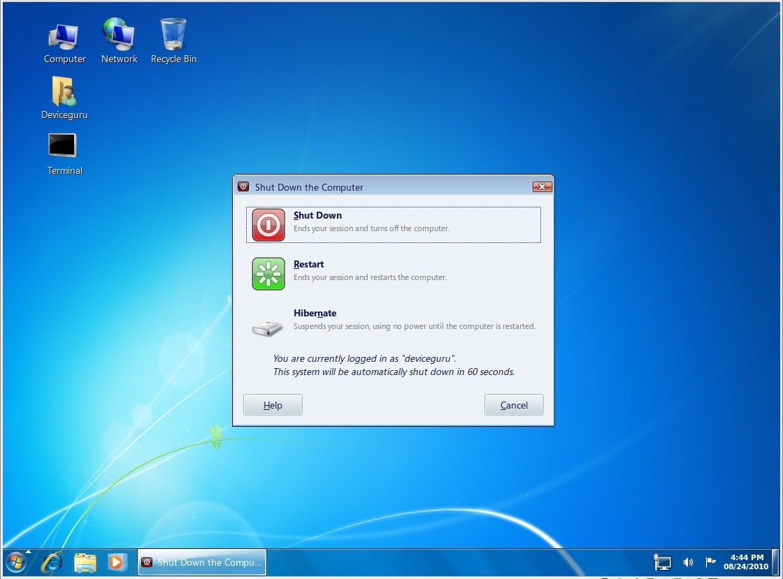Cancel the shutdown dialog
The width and height of the screenshot is (783, 579).
tap(514, 405)
